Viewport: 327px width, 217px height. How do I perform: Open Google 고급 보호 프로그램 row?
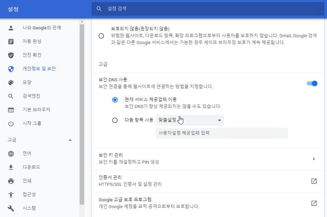pyautogui.click(x=208, y=203)
